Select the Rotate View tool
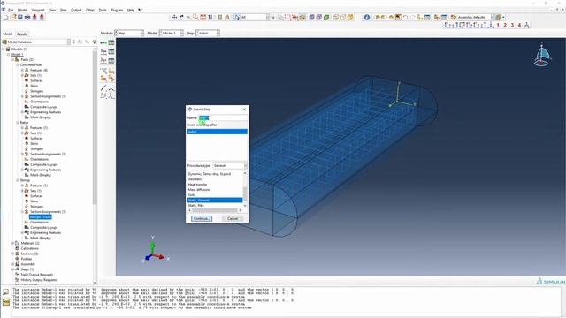This screenshot has height=318, width=566. (181, 17)
